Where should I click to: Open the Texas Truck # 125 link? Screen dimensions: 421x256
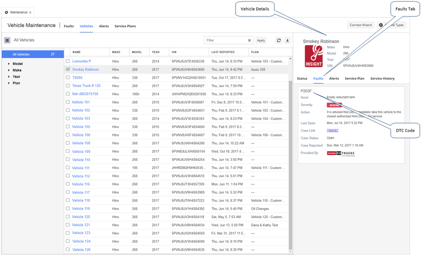pyautogui.click(x=86, y=86)
